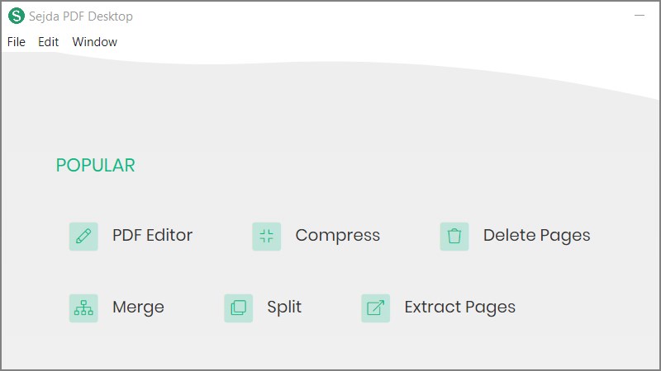661x371 pixels.
Task: Open the Edit menu
Action: [49, 42]
